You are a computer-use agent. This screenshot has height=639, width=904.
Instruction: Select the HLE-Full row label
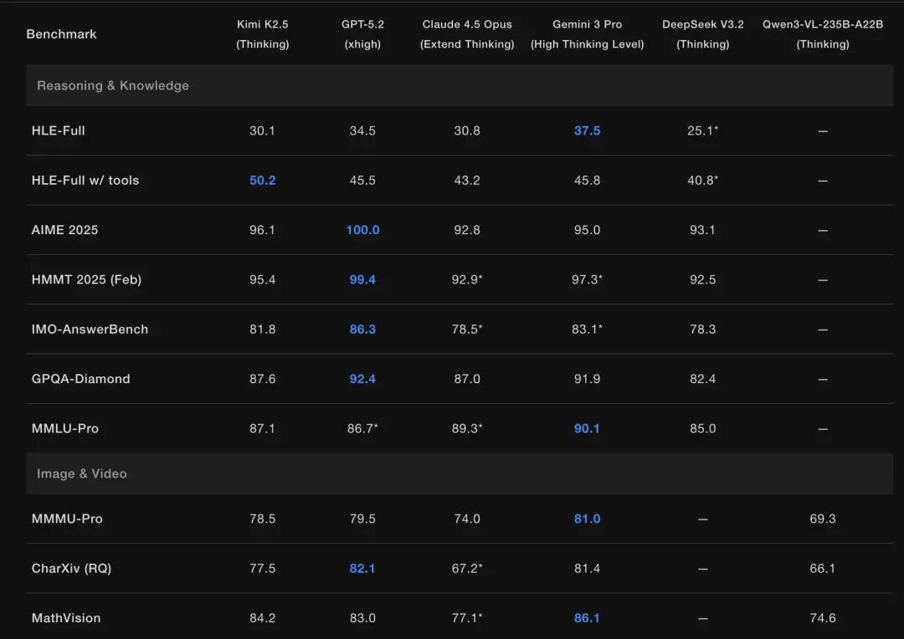tap(59, 130)
